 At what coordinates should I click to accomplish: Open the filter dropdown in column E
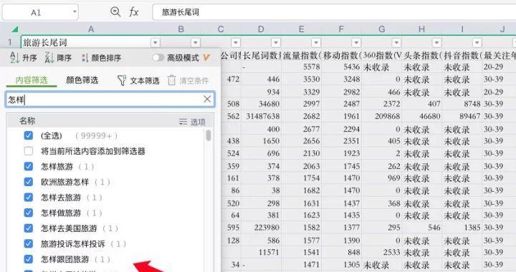[x=316, y=42]
